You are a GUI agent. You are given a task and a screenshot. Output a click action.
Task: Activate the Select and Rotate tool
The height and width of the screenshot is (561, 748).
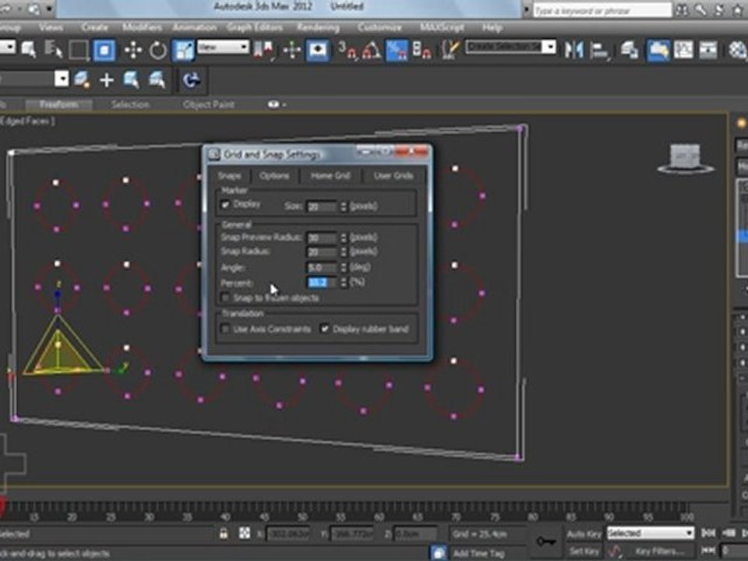click(158, 50)
